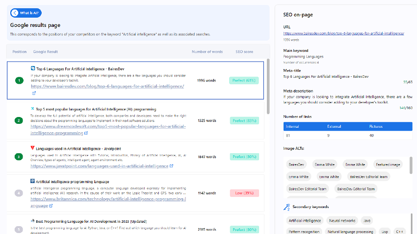This screenshot has height=234, width=417.
Task: Select position 5 grey badge
Action: (x=19, y=229)
